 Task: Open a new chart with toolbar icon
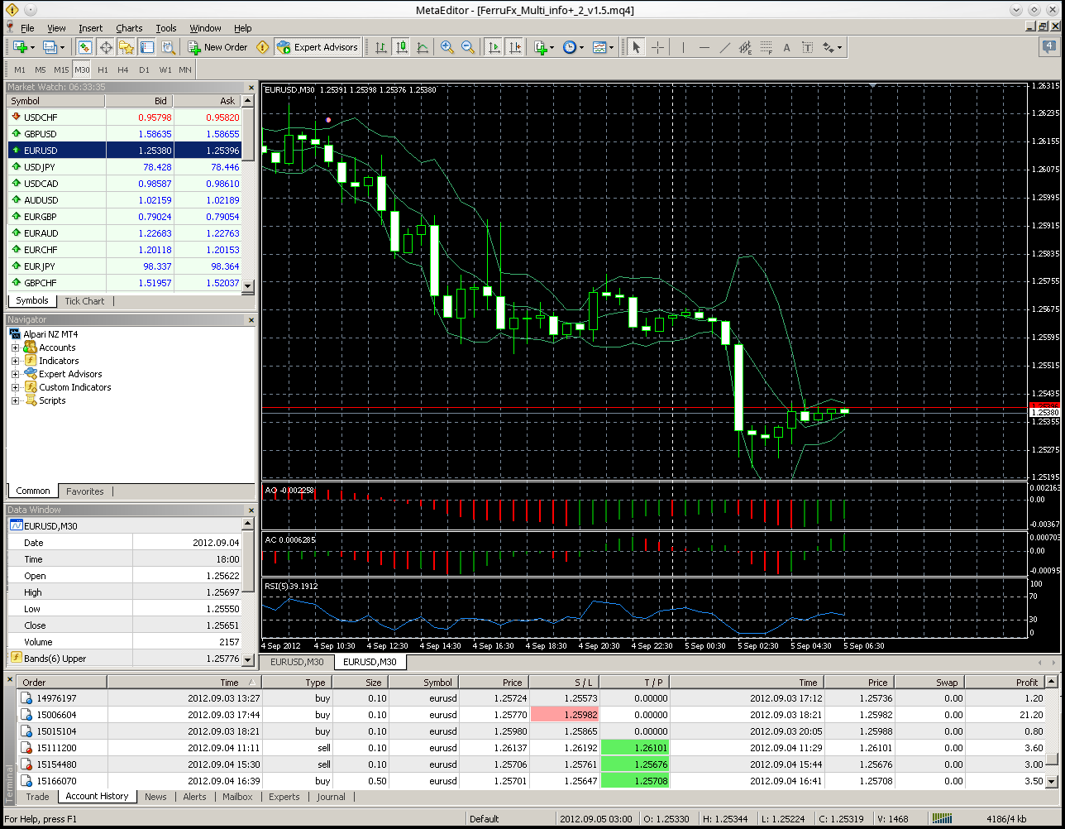click(20, 47)
